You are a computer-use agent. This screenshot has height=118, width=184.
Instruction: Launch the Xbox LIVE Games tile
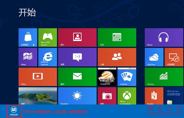[x=48, y=37]
